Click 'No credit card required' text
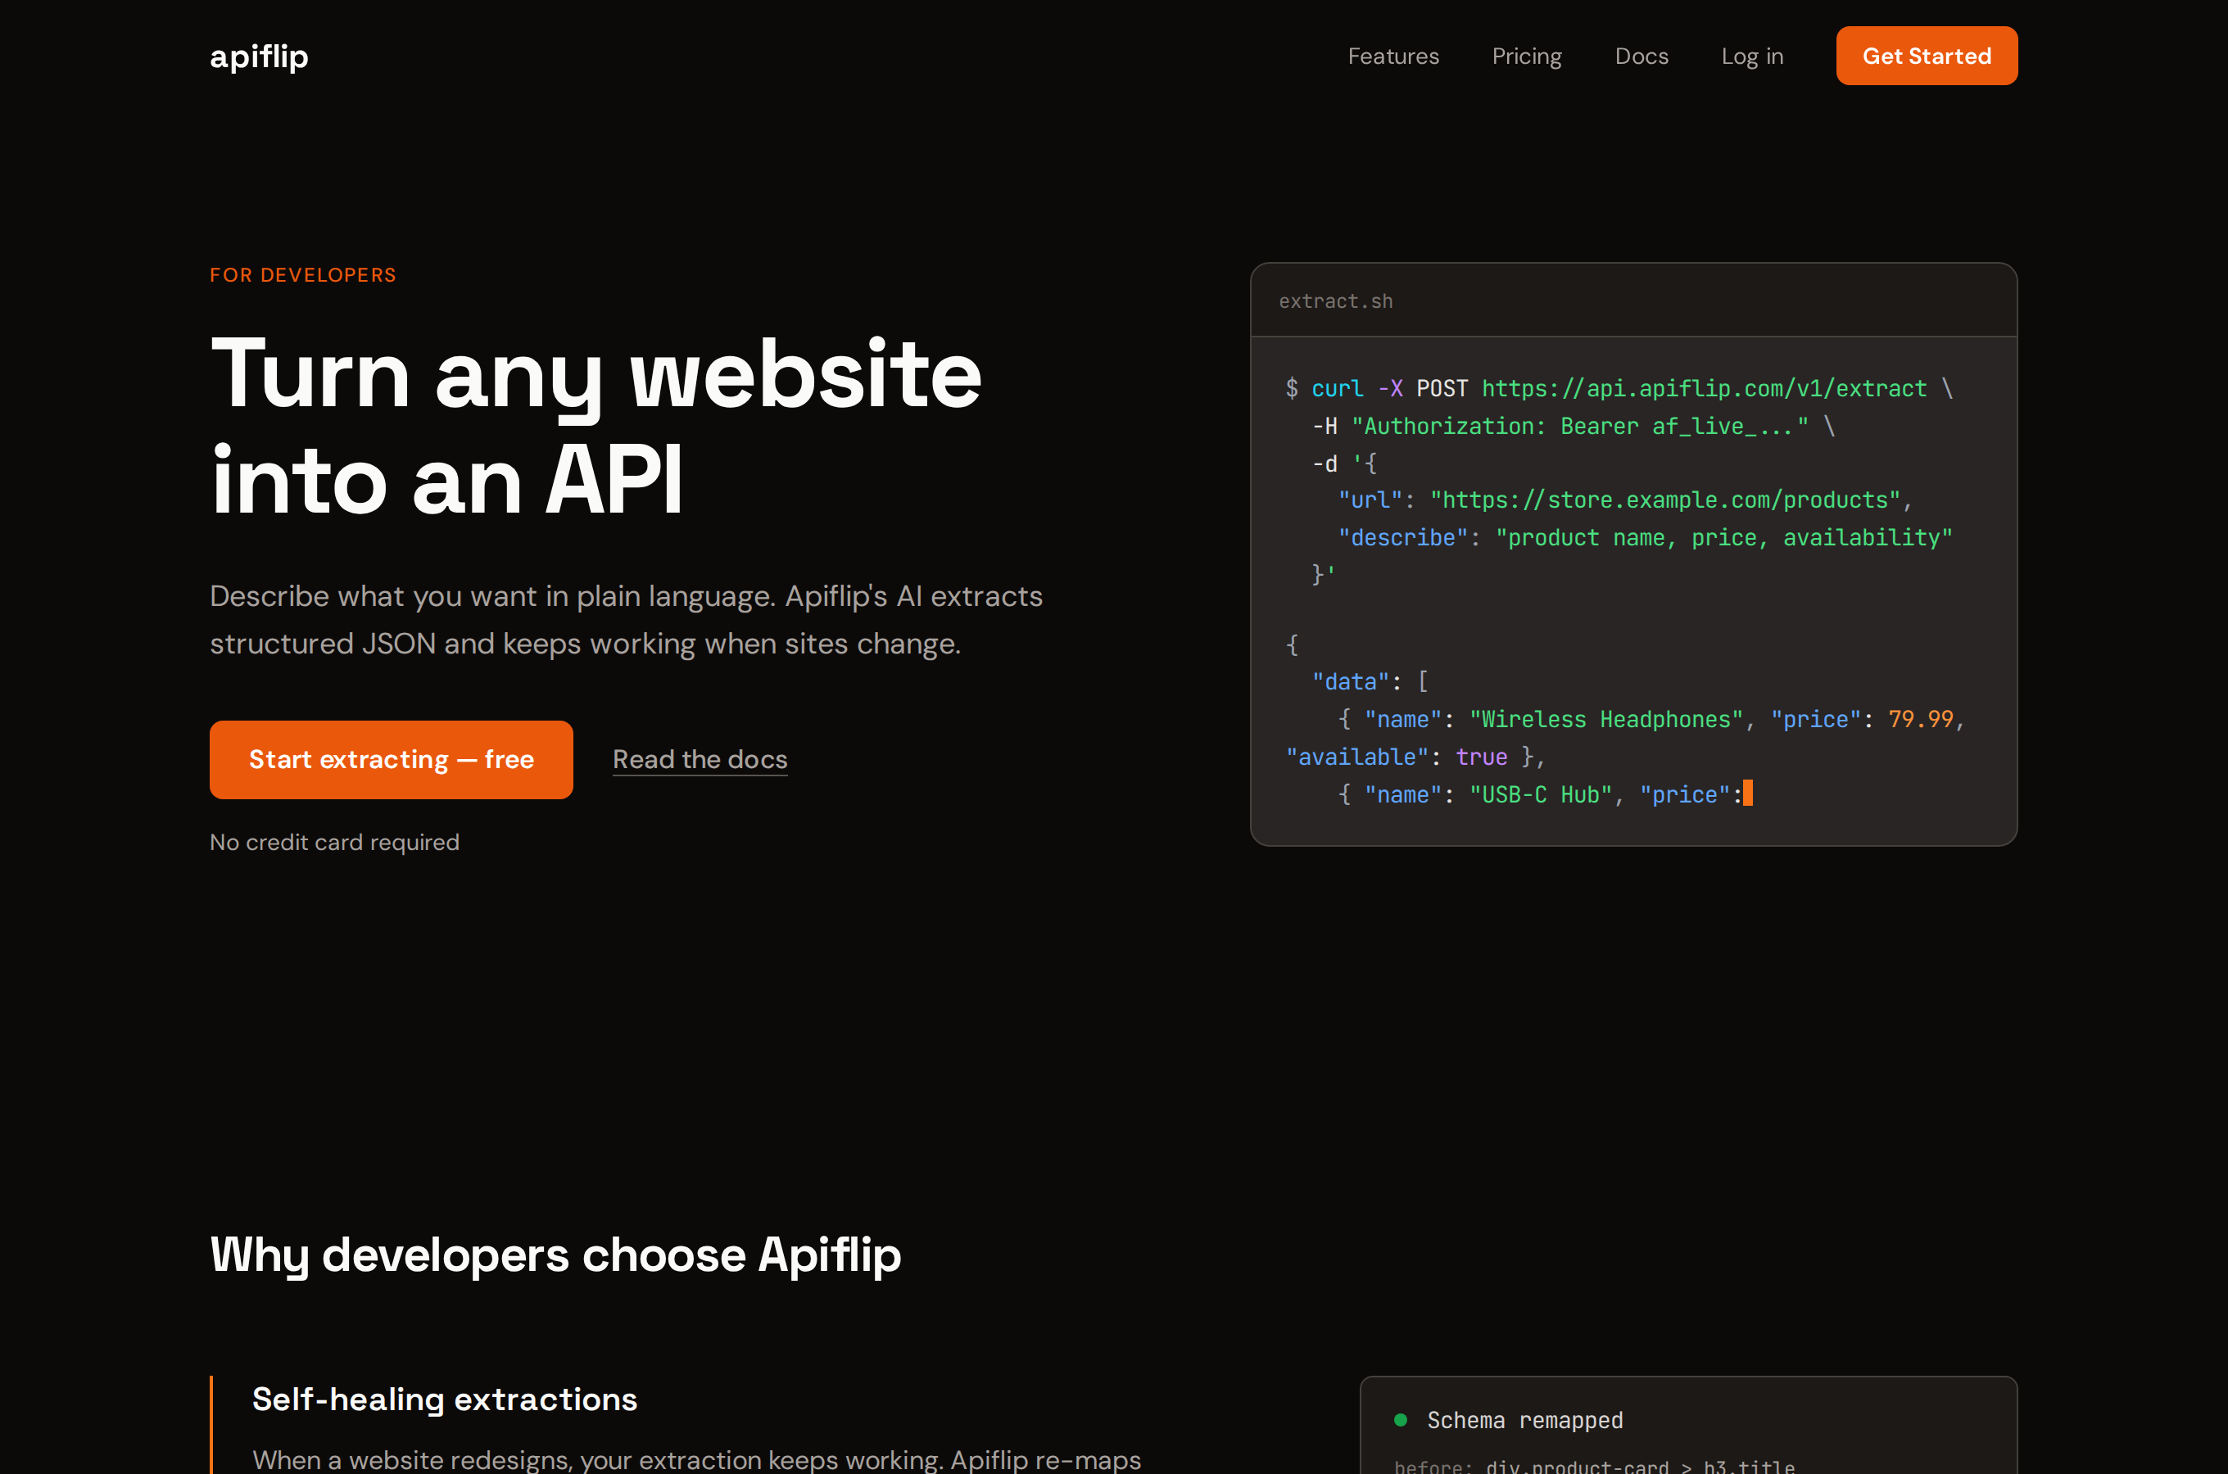This screenshot has height=1474, width=2228. [335, 843]
